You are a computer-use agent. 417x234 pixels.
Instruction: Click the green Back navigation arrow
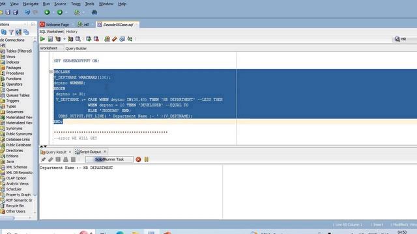point(47,12)
